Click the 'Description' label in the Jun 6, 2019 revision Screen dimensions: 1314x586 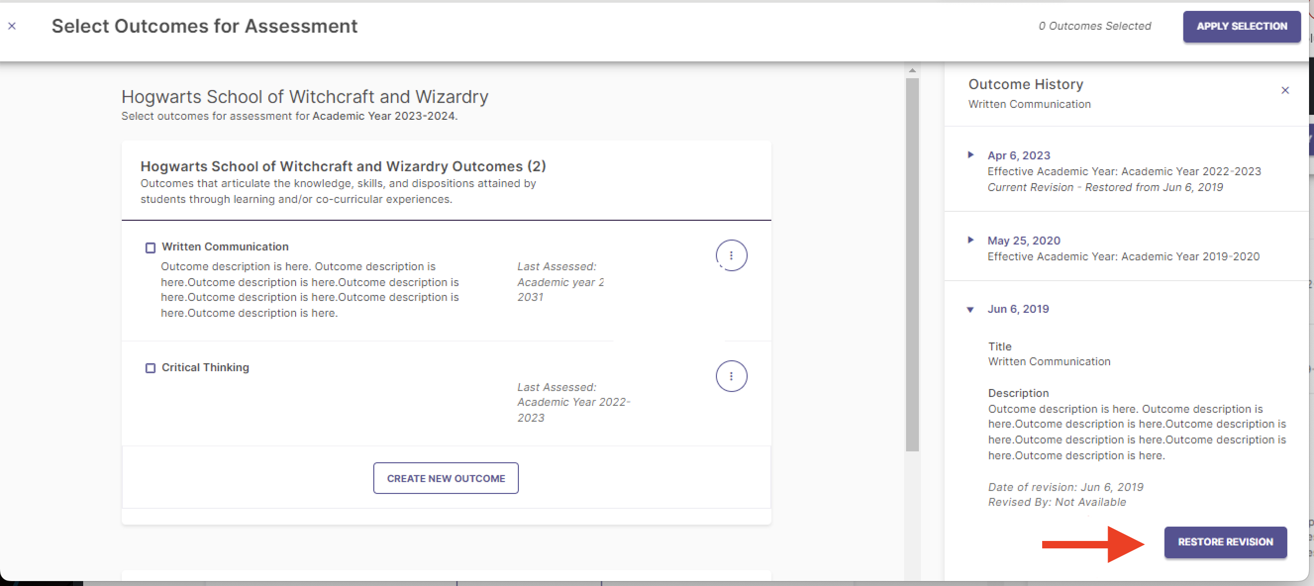(x=1017, y=393)
